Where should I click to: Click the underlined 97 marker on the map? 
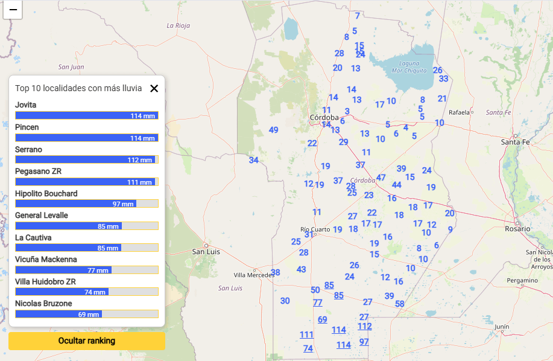click(x=364, y=342)
